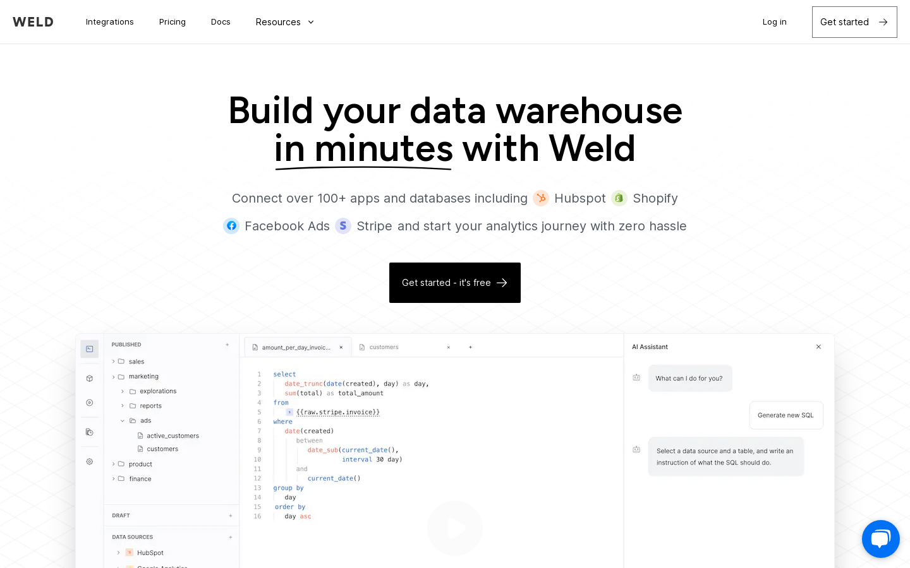Close the amount_per_day_invoic... tab
Viewport: 910px width, 568px height.
coord(341,347)
